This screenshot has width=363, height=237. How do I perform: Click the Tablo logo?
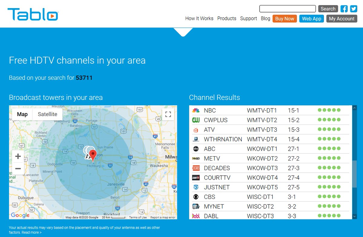(x=33, y=14)
